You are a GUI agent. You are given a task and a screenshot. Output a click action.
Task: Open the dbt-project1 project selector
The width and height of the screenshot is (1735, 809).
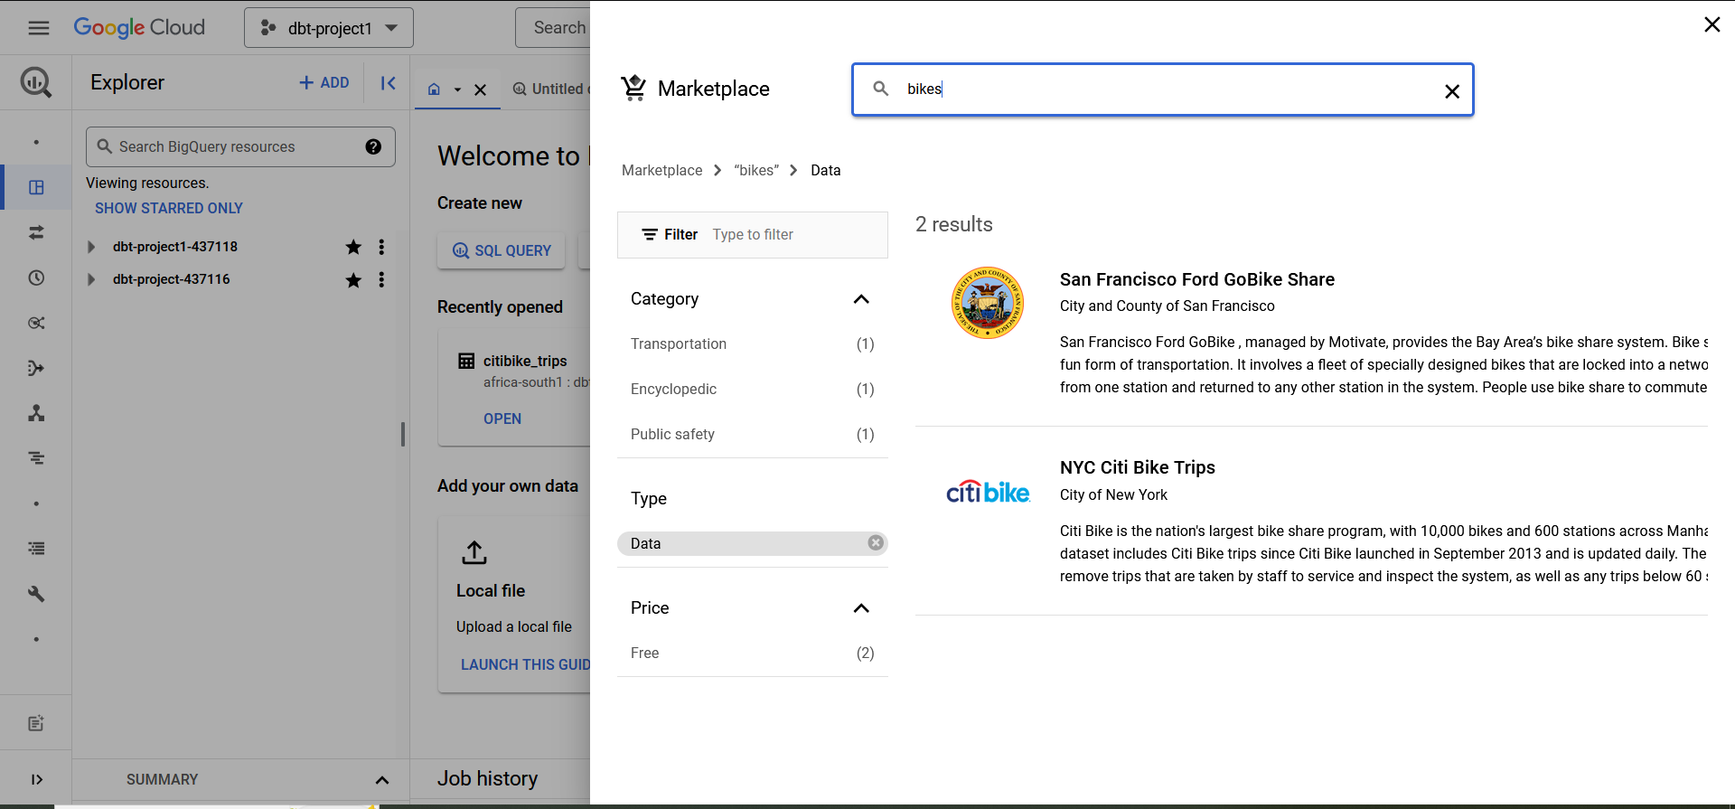329,28
